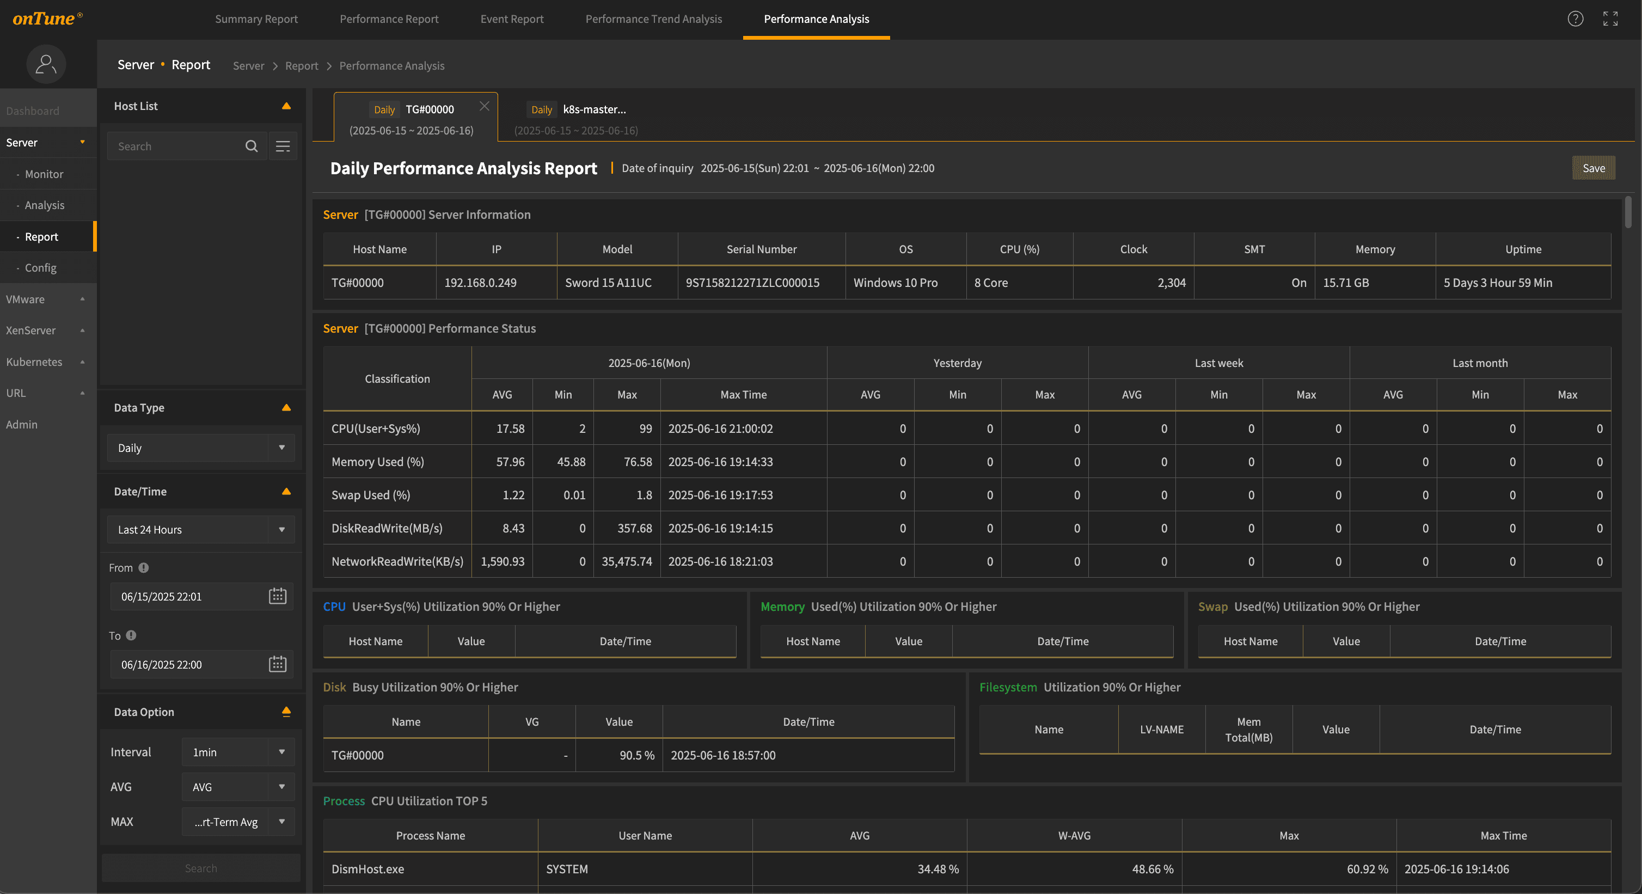Screen dimensions: 1642x894
Task: Click the Save button
Action: pos(1593,168)
